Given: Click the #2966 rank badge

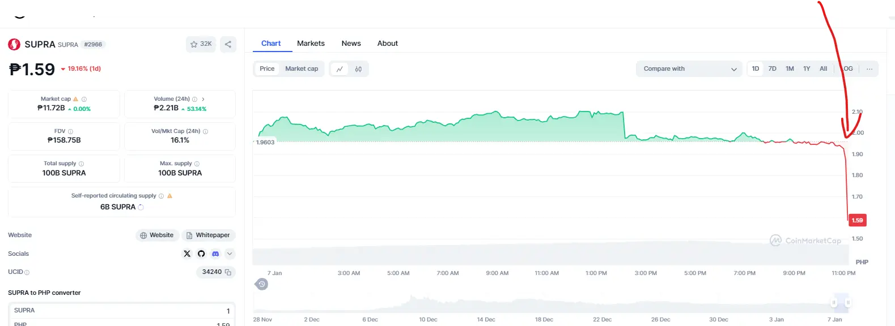Looking at the screenshot, I should pos(93,45).
